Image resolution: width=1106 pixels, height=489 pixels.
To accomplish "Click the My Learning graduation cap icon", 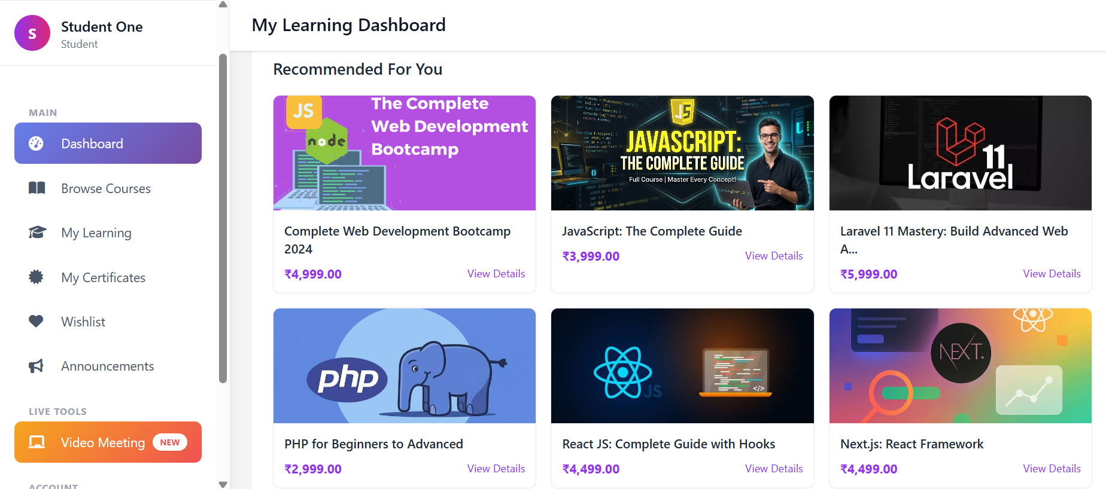I will 37,233.
